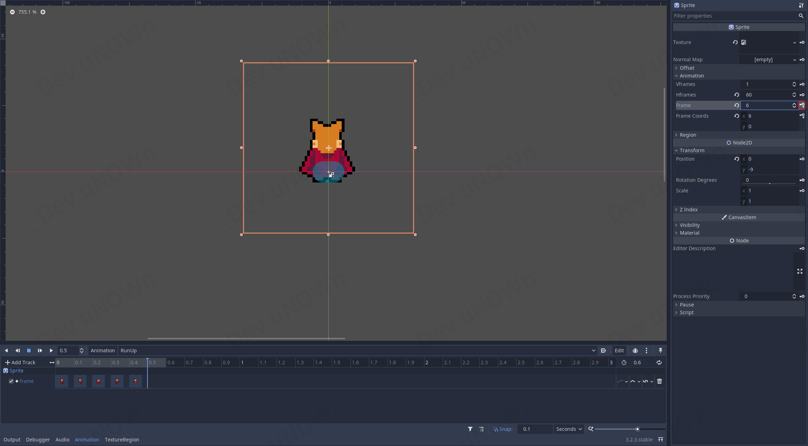Click the Add Track button

(20, 363)
